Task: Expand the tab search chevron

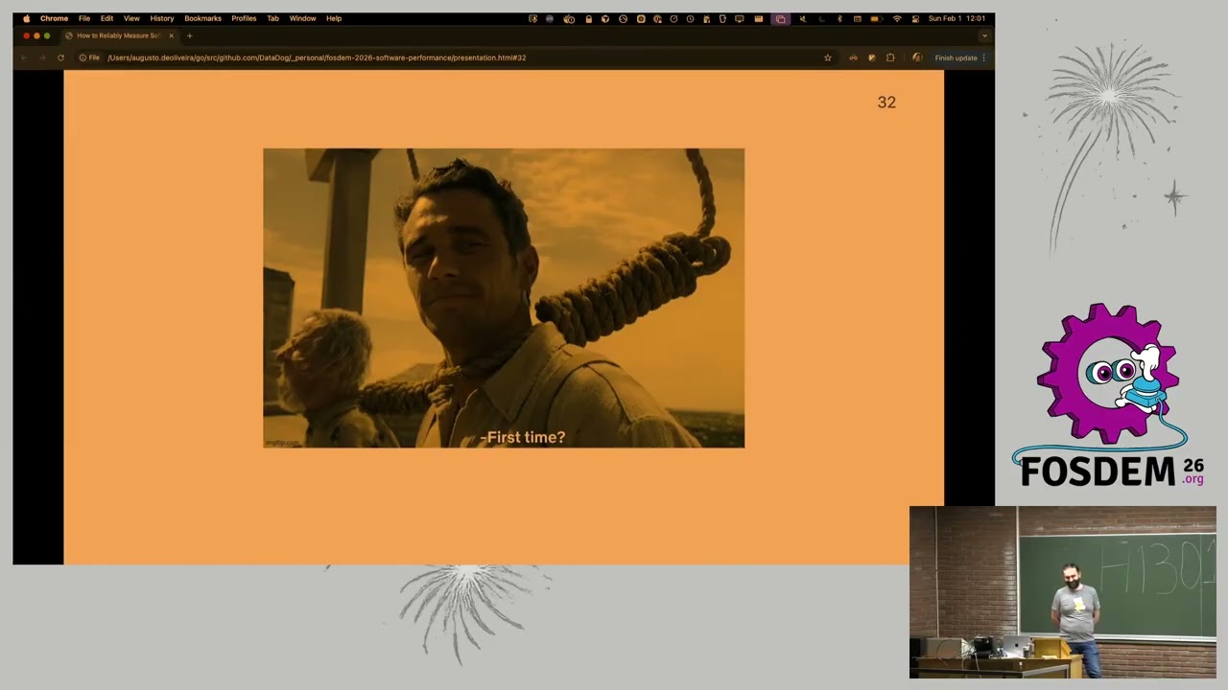Action: coord(984,35)
